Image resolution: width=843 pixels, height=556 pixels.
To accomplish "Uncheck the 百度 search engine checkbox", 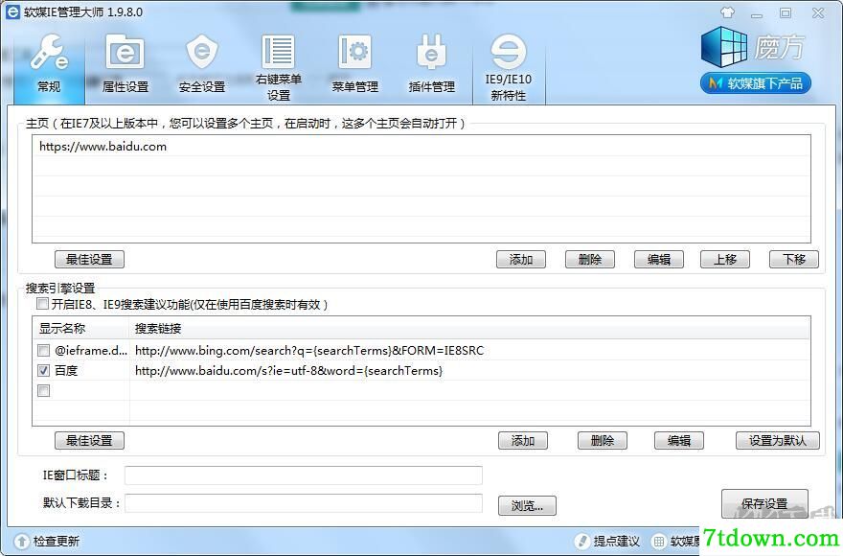I will [43, 370].
